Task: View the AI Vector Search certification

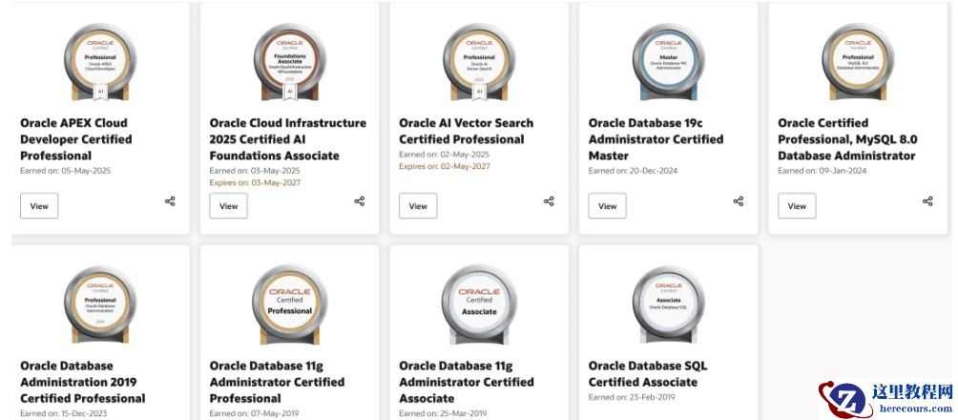Action: tap(418, 205)
